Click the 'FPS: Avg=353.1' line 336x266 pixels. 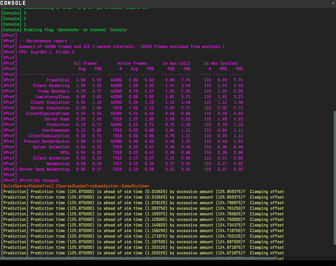pyautogui.click(x=47, y=52)
